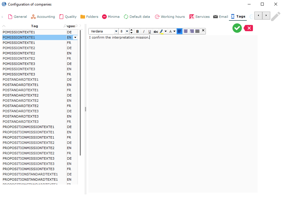Switch to the Working hours tab
Viewport: 281px width, 197px height.
[x=170, y=17]
